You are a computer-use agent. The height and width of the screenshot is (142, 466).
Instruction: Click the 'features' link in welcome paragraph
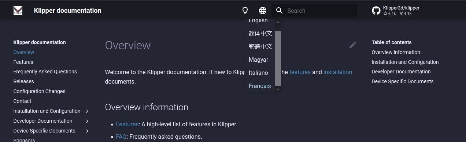300,72
